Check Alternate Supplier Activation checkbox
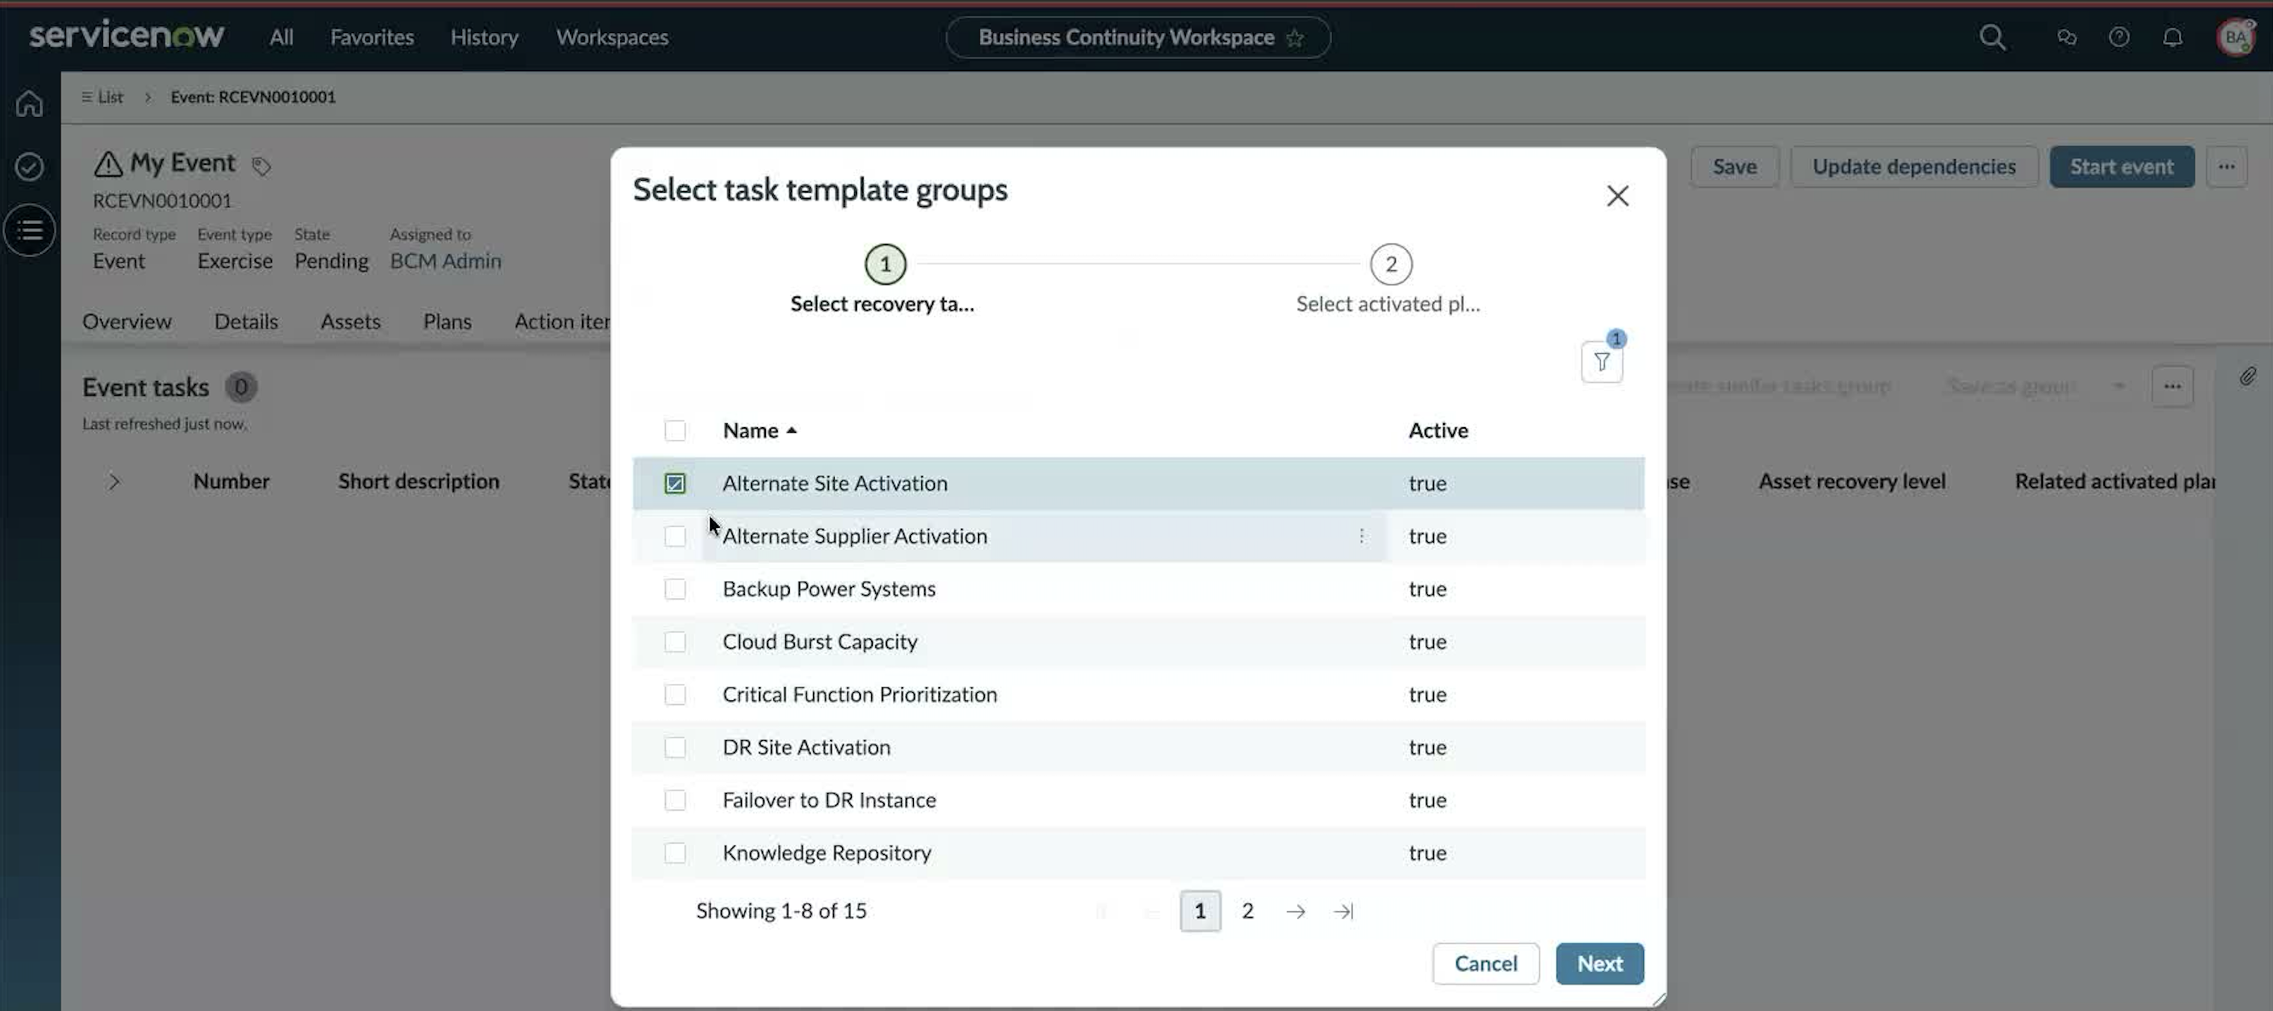 point(675,536)
